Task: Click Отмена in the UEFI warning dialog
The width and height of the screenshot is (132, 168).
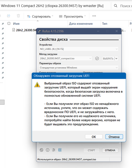Action: 114,137
